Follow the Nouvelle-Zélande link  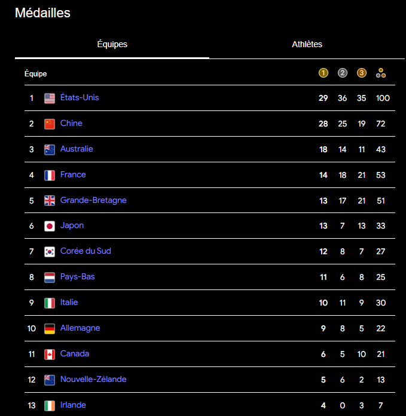[93, 380]
